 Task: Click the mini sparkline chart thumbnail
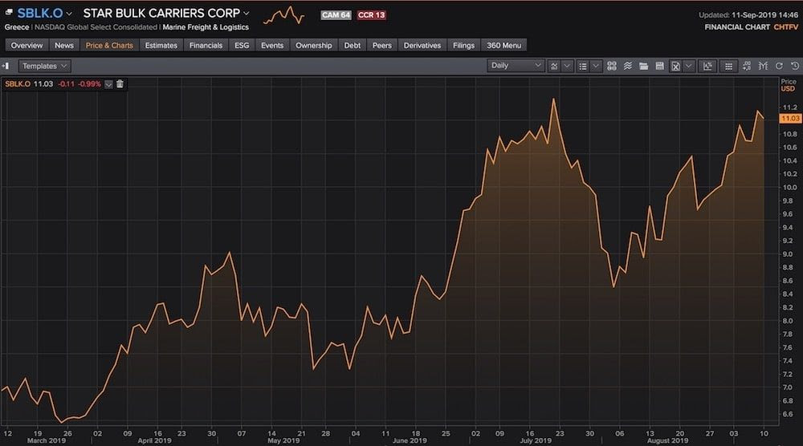click(x=283, y=15)
